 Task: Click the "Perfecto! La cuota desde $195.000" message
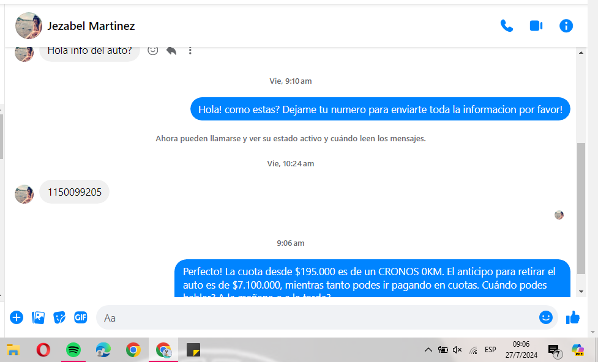pyautogui.click(x=372, y=279)
